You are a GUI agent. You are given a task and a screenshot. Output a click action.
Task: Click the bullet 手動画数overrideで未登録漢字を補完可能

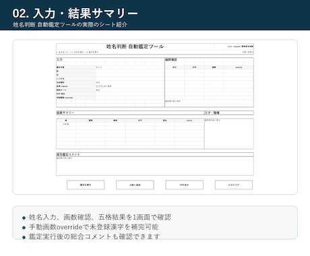pos(94,227)
